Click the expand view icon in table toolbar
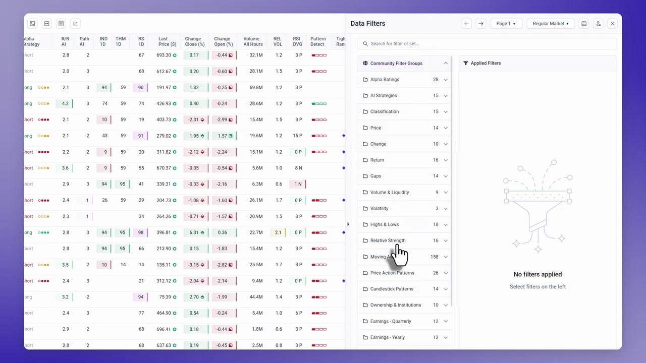The height and width of the screenshot is (363, 646). pos(32,24)
